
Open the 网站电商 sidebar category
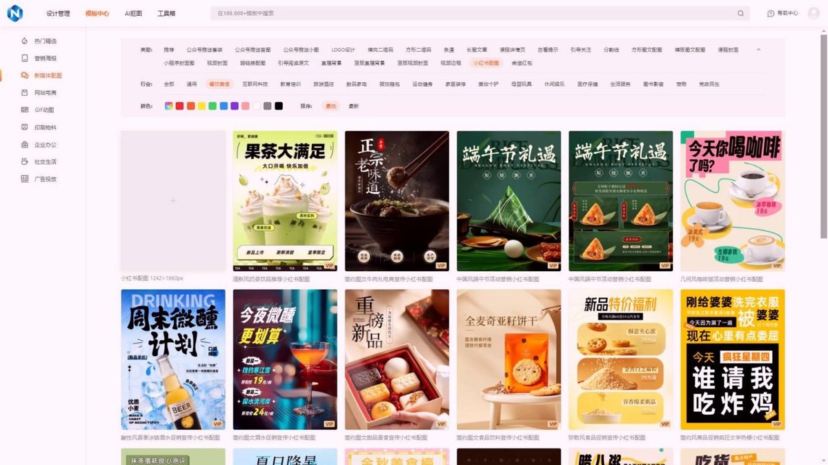[x=46, y=92]
